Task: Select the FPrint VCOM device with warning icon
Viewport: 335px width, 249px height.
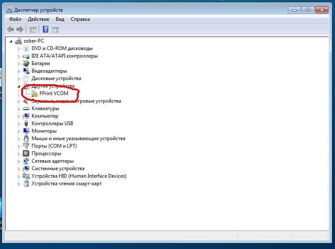Action: (x=54, y=93)
